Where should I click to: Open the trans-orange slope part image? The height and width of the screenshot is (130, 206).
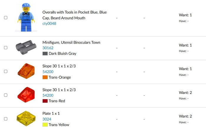(26, 71)
